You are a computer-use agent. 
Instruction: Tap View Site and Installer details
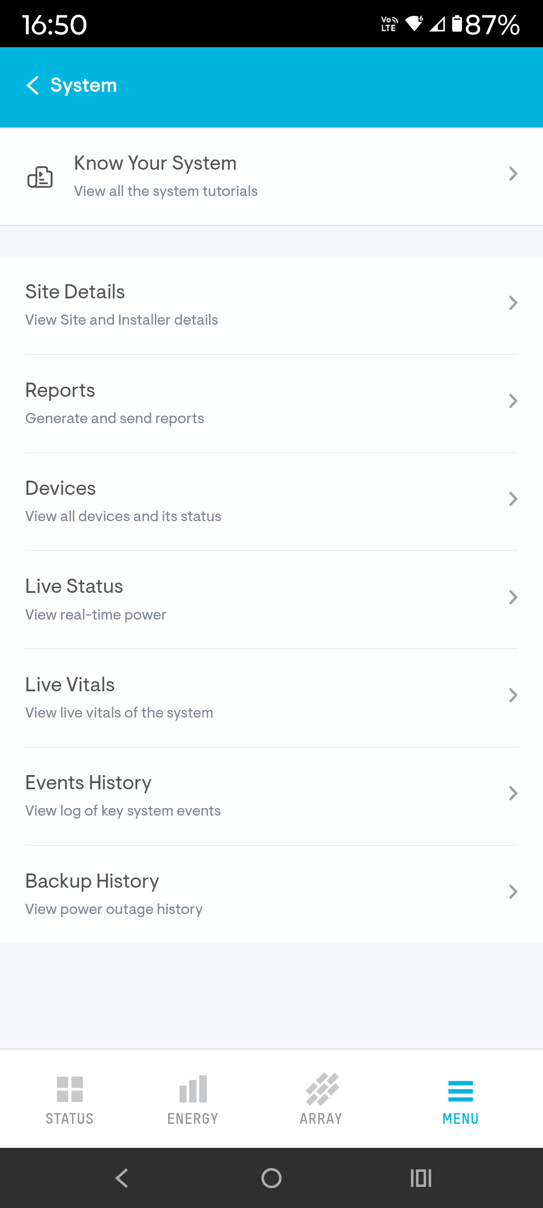point(122,320)
